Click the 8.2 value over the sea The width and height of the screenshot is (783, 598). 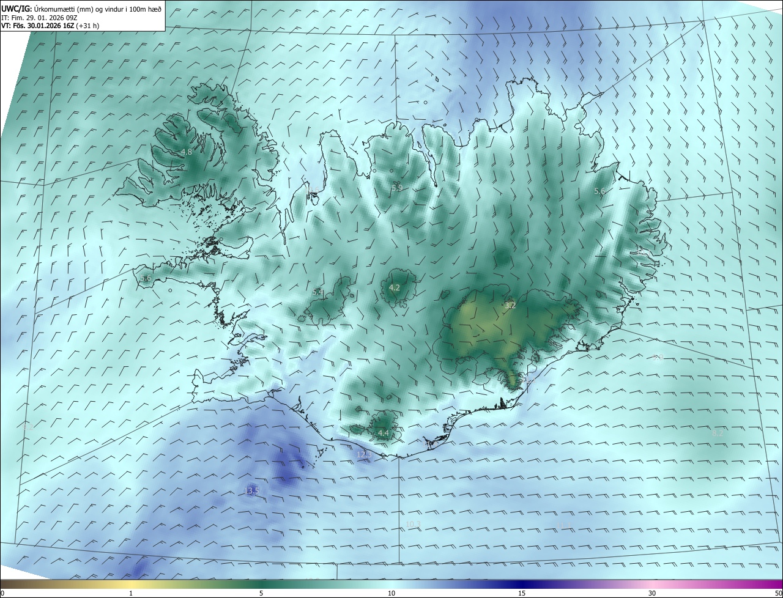(x=718, y=433)
